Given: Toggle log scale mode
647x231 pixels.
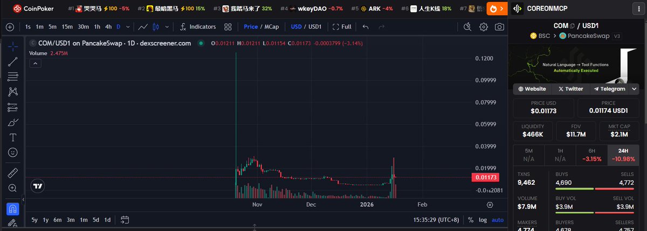Looking at the screenshot, I should (x=483, y=220).
